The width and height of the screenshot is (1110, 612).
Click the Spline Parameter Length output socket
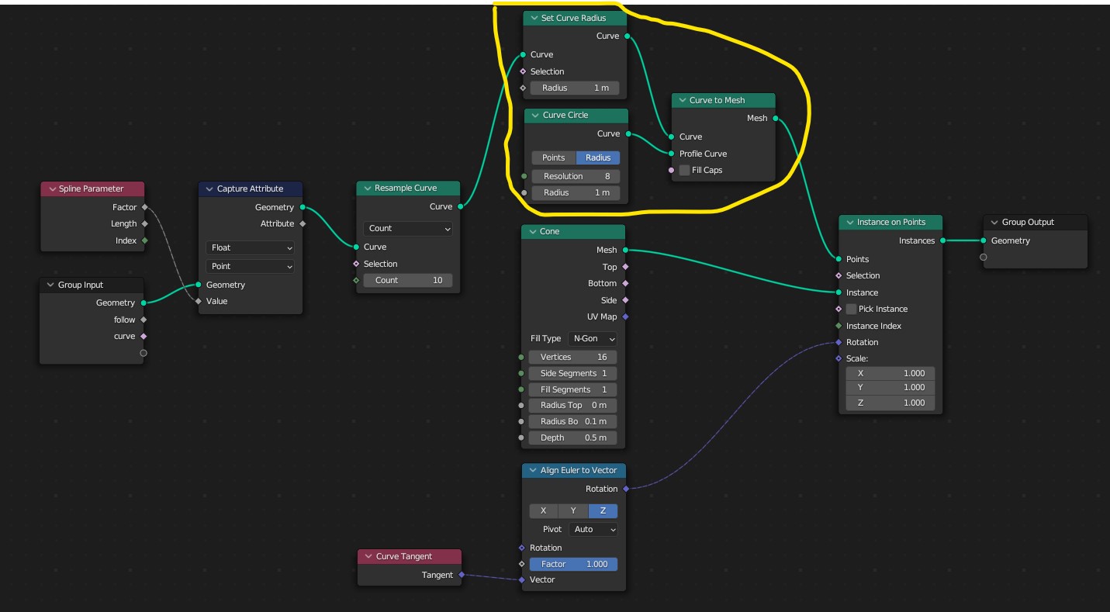(144, 223)
